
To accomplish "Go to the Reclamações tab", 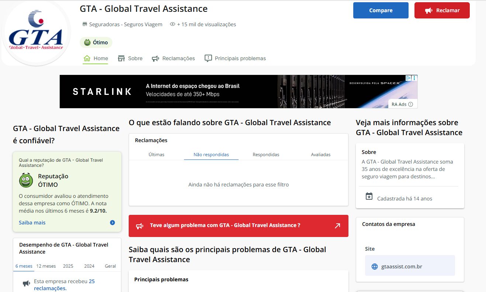I will pos(173,58).
